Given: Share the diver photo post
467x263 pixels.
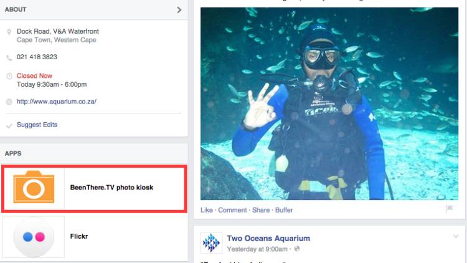Looking at the screenshot, I should click(261, 210).
